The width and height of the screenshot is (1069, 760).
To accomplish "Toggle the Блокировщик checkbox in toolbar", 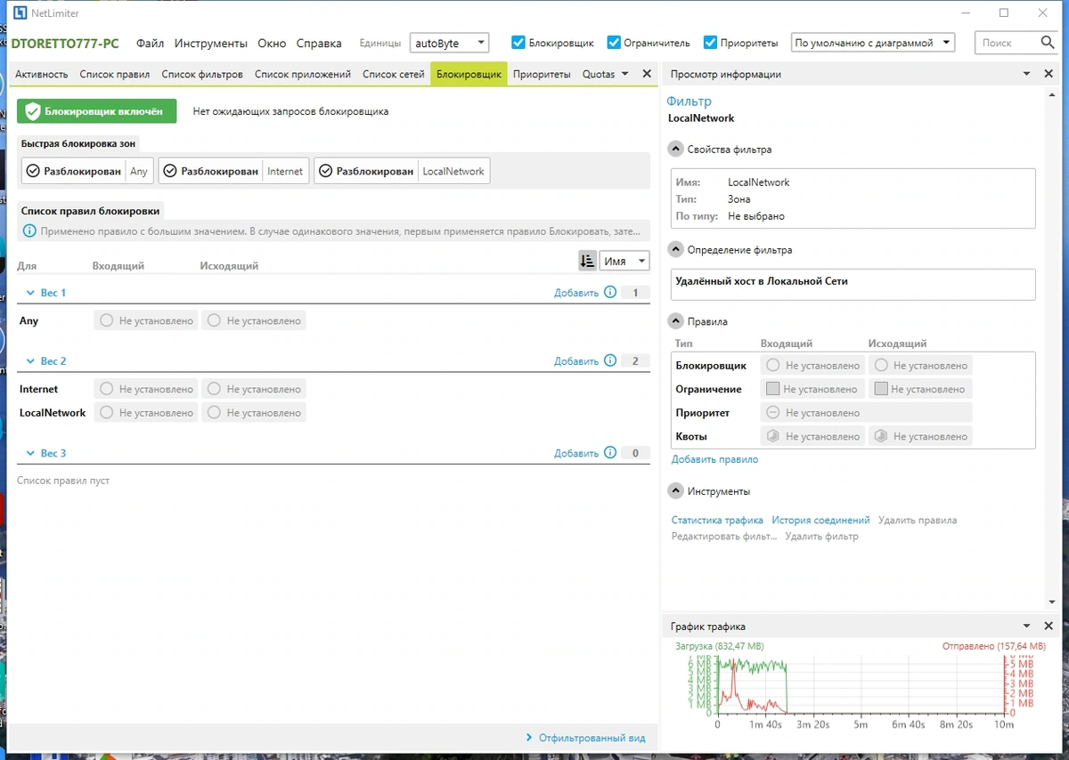I will [518, 43].
